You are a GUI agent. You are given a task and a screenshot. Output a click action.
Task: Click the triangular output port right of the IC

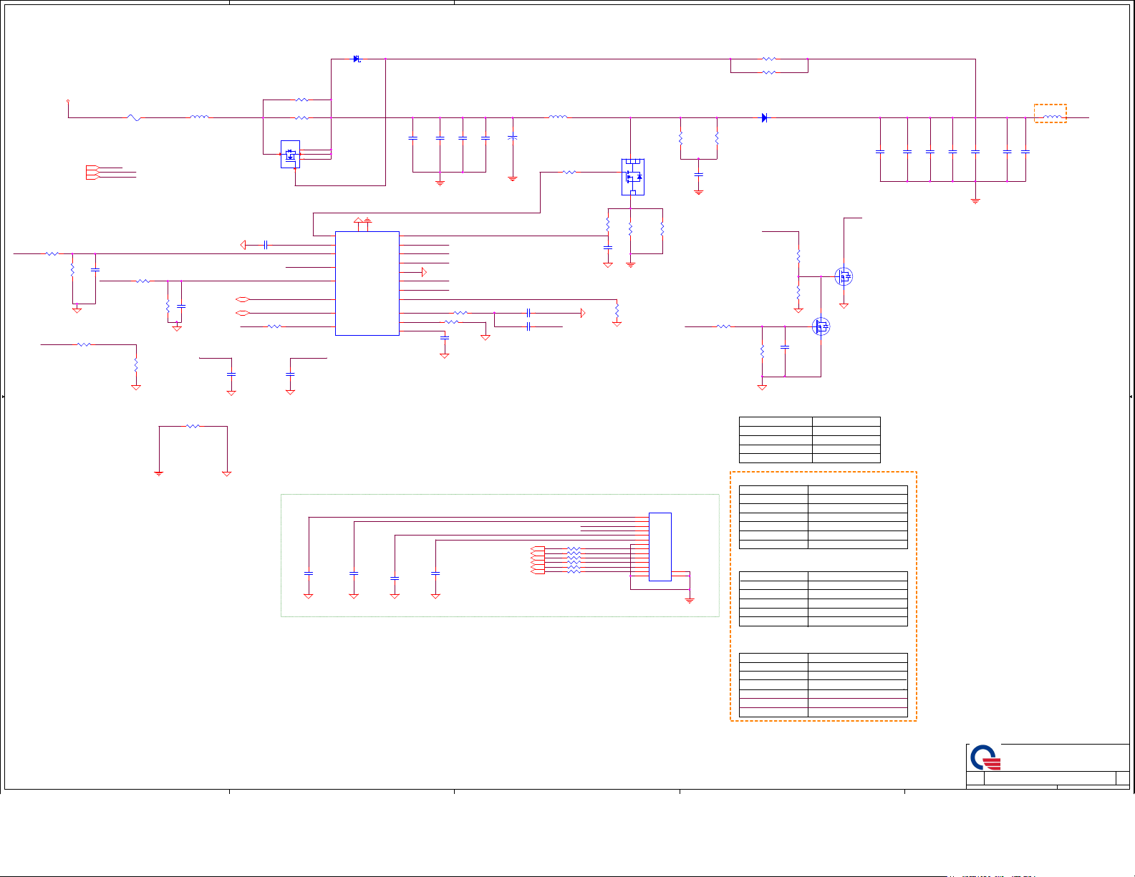pyautogui.click(x=424, y=272)
